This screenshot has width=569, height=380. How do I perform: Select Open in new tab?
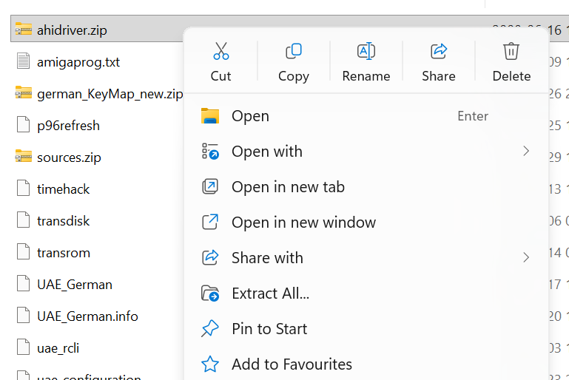[288, 187]
